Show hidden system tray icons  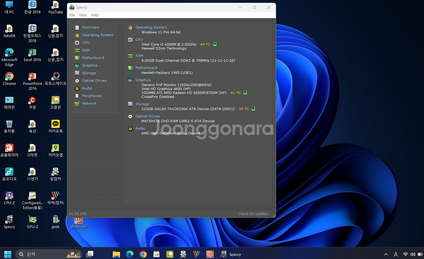386,255
